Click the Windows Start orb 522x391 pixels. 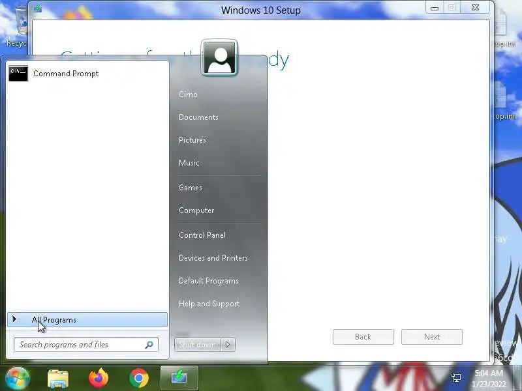tap(18, 378)
